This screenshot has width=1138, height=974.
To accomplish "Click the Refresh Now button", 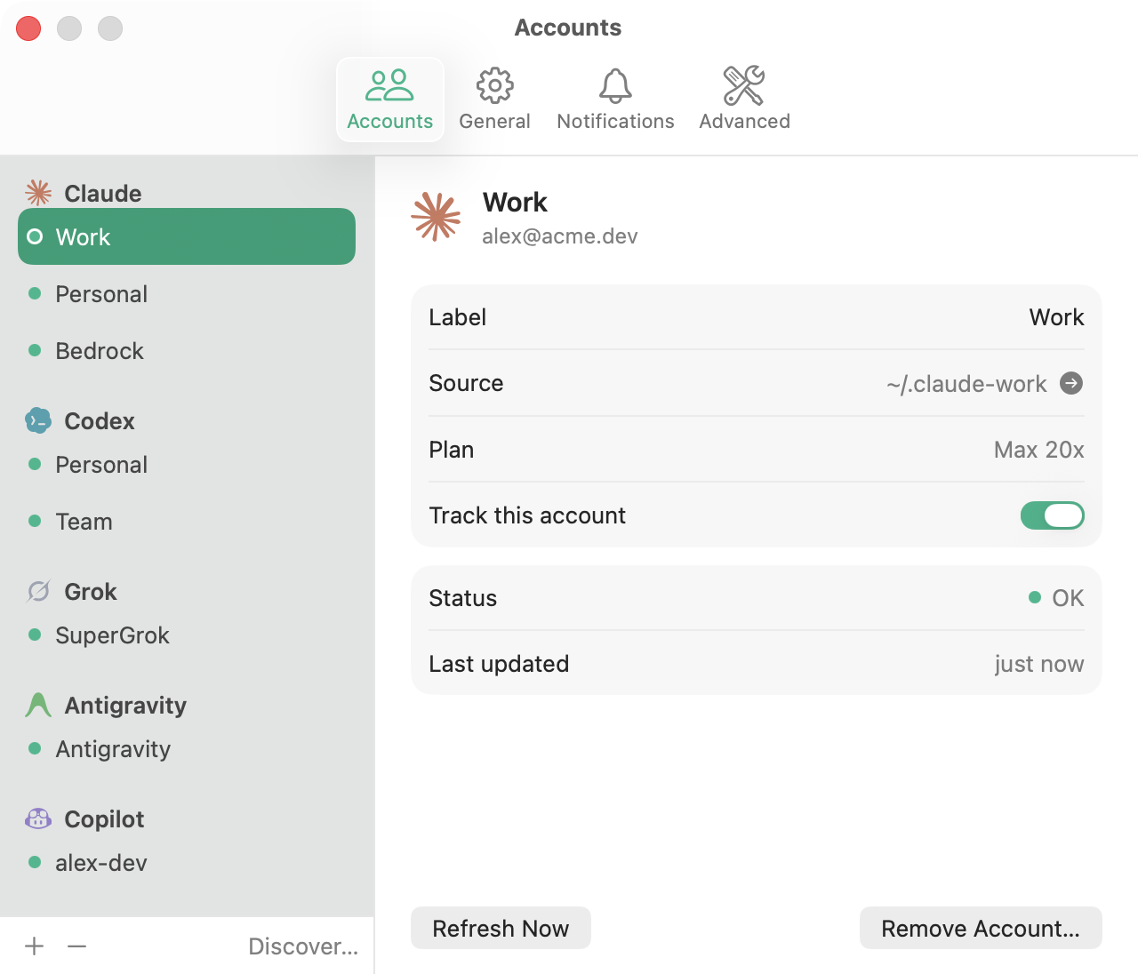I will pos(501,928).
